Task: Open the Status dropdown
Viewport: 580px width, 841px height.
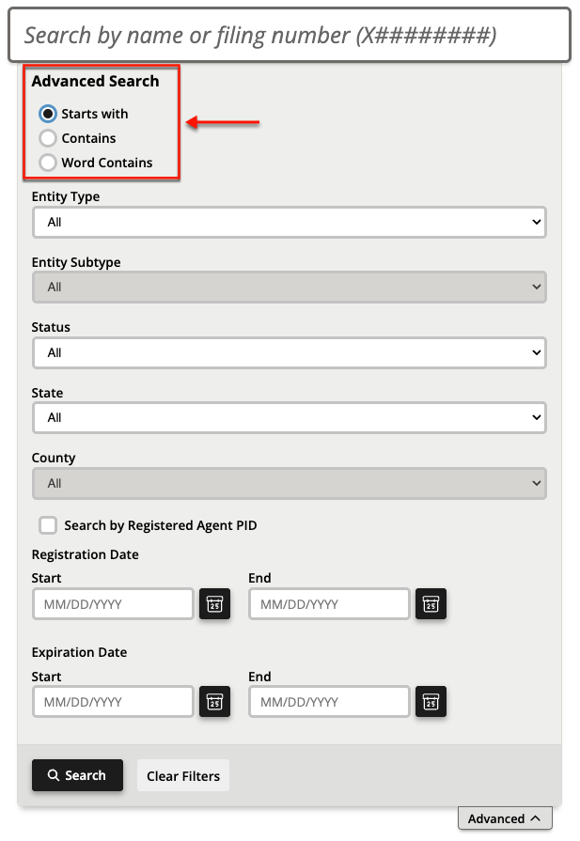Action: [x=290, y=352]
